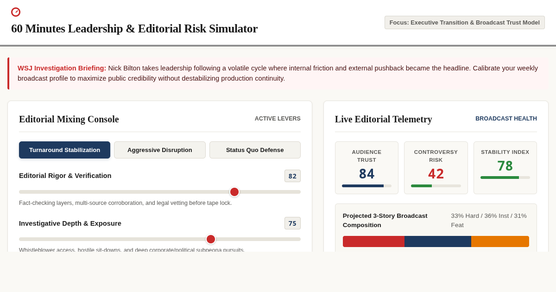
Task: Click the Controversy Risk progress bar
Action: click(x=436, y=186)
